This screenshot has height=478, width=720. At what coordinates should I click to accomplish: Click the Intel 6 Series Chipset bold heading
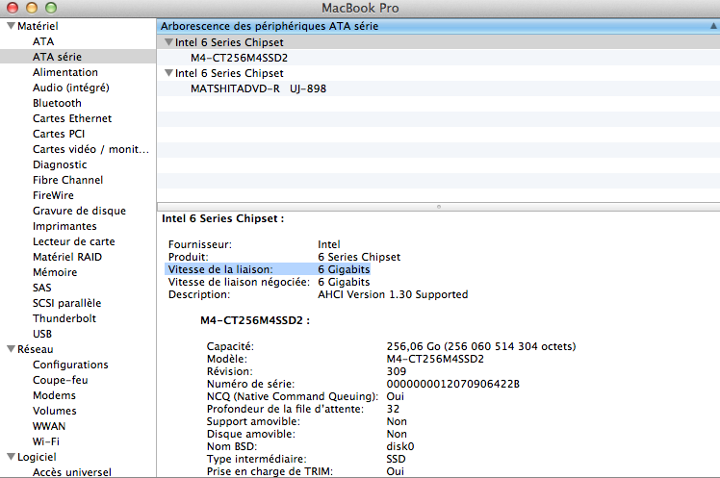222,218
